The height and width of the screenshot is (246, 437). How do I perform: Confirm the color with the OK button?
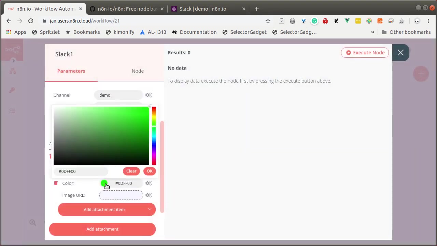tap(150, 171)
